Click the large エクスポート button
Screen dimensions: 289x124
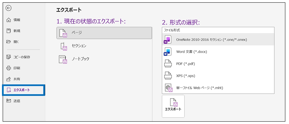(173, 106)
